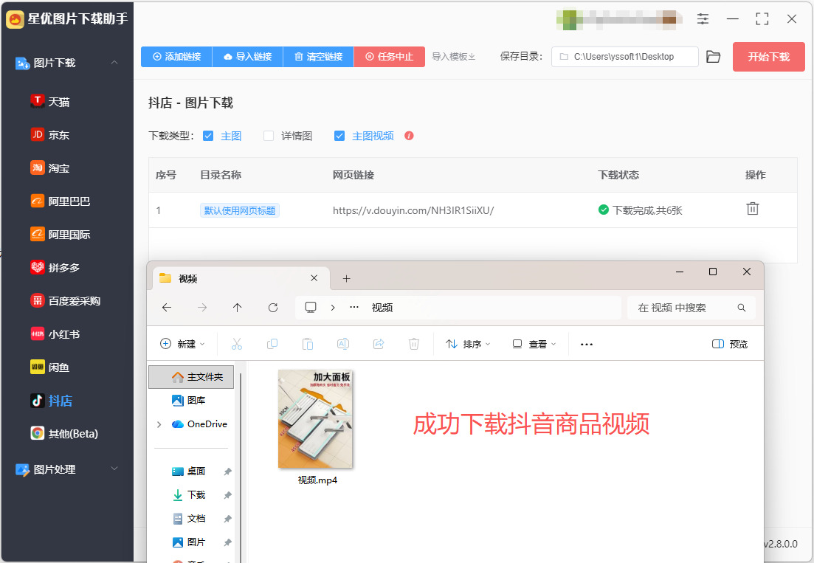Open Explorer's more options ellipsis

point(587,344)
